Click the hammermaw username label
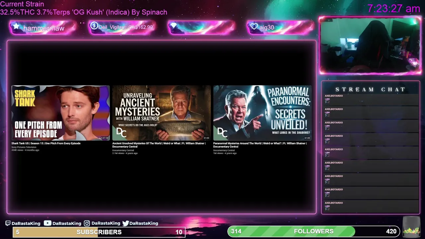Image resolution: width=425 pixels, height=239 pixels. coord(44,28)
